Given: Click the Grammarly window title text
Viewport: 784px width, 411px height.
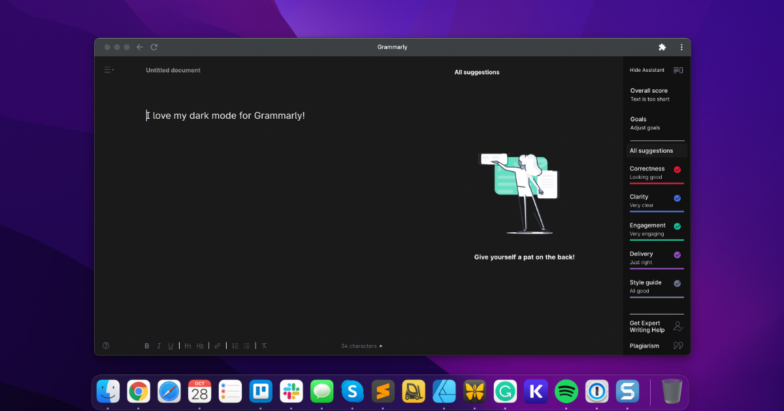Looking at the screenshot, I should 392,47.
